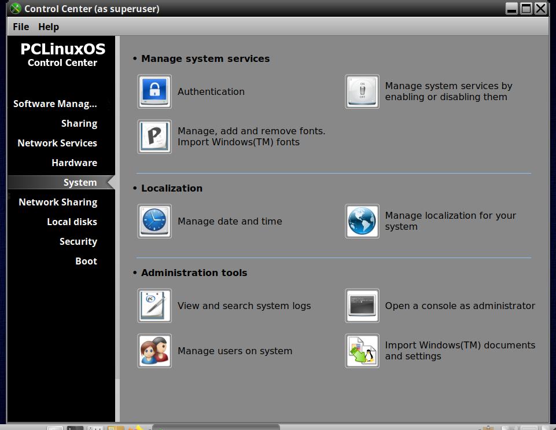556x430 pixels.
Task: Click the clock icon for date and time
Action: pyautogui.click(x=154, y=221)
